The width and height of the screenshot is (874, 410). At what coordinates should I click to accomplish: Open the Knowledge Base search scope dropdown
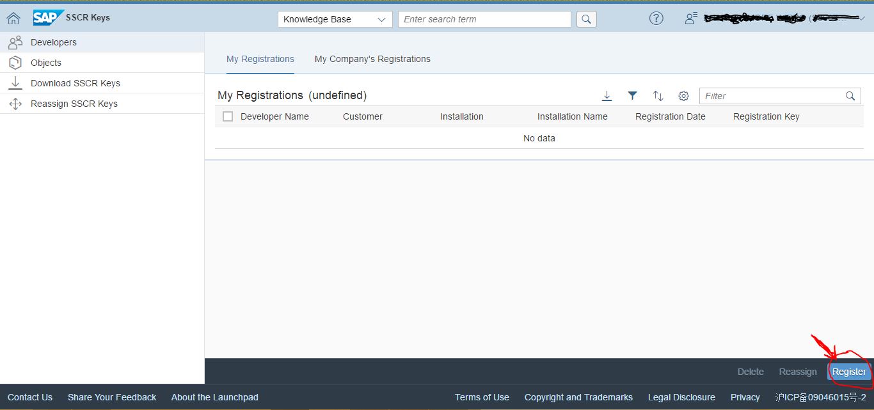(x=334, y=19)
